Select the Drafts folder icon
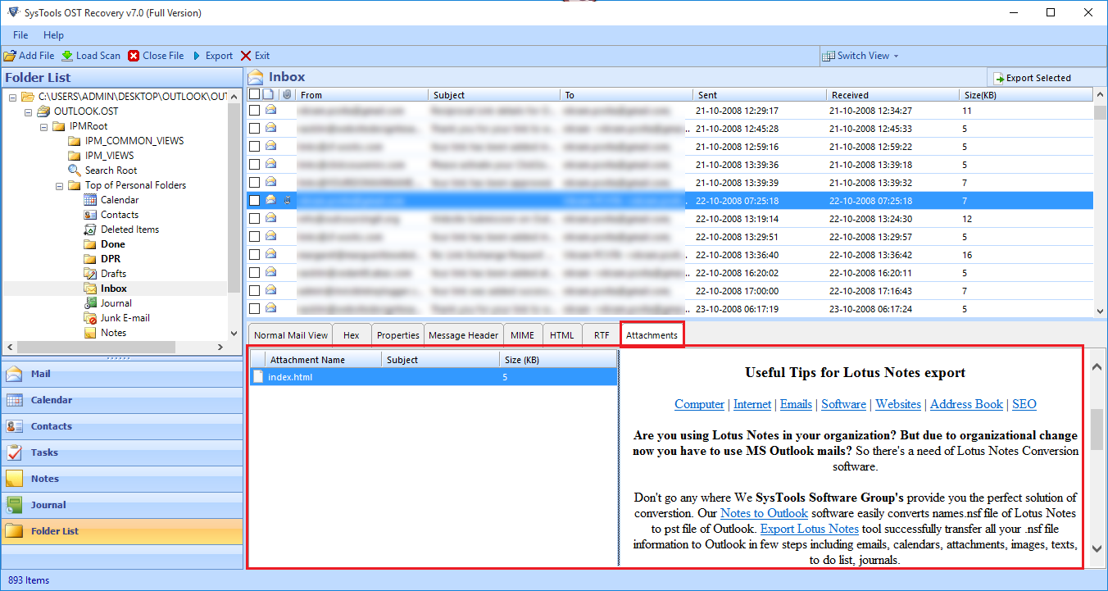 (90, 274)
